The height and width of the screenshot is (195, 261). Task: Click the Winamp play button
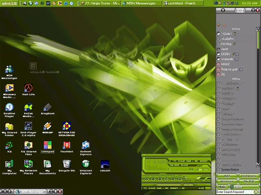(x=153, y=179)
